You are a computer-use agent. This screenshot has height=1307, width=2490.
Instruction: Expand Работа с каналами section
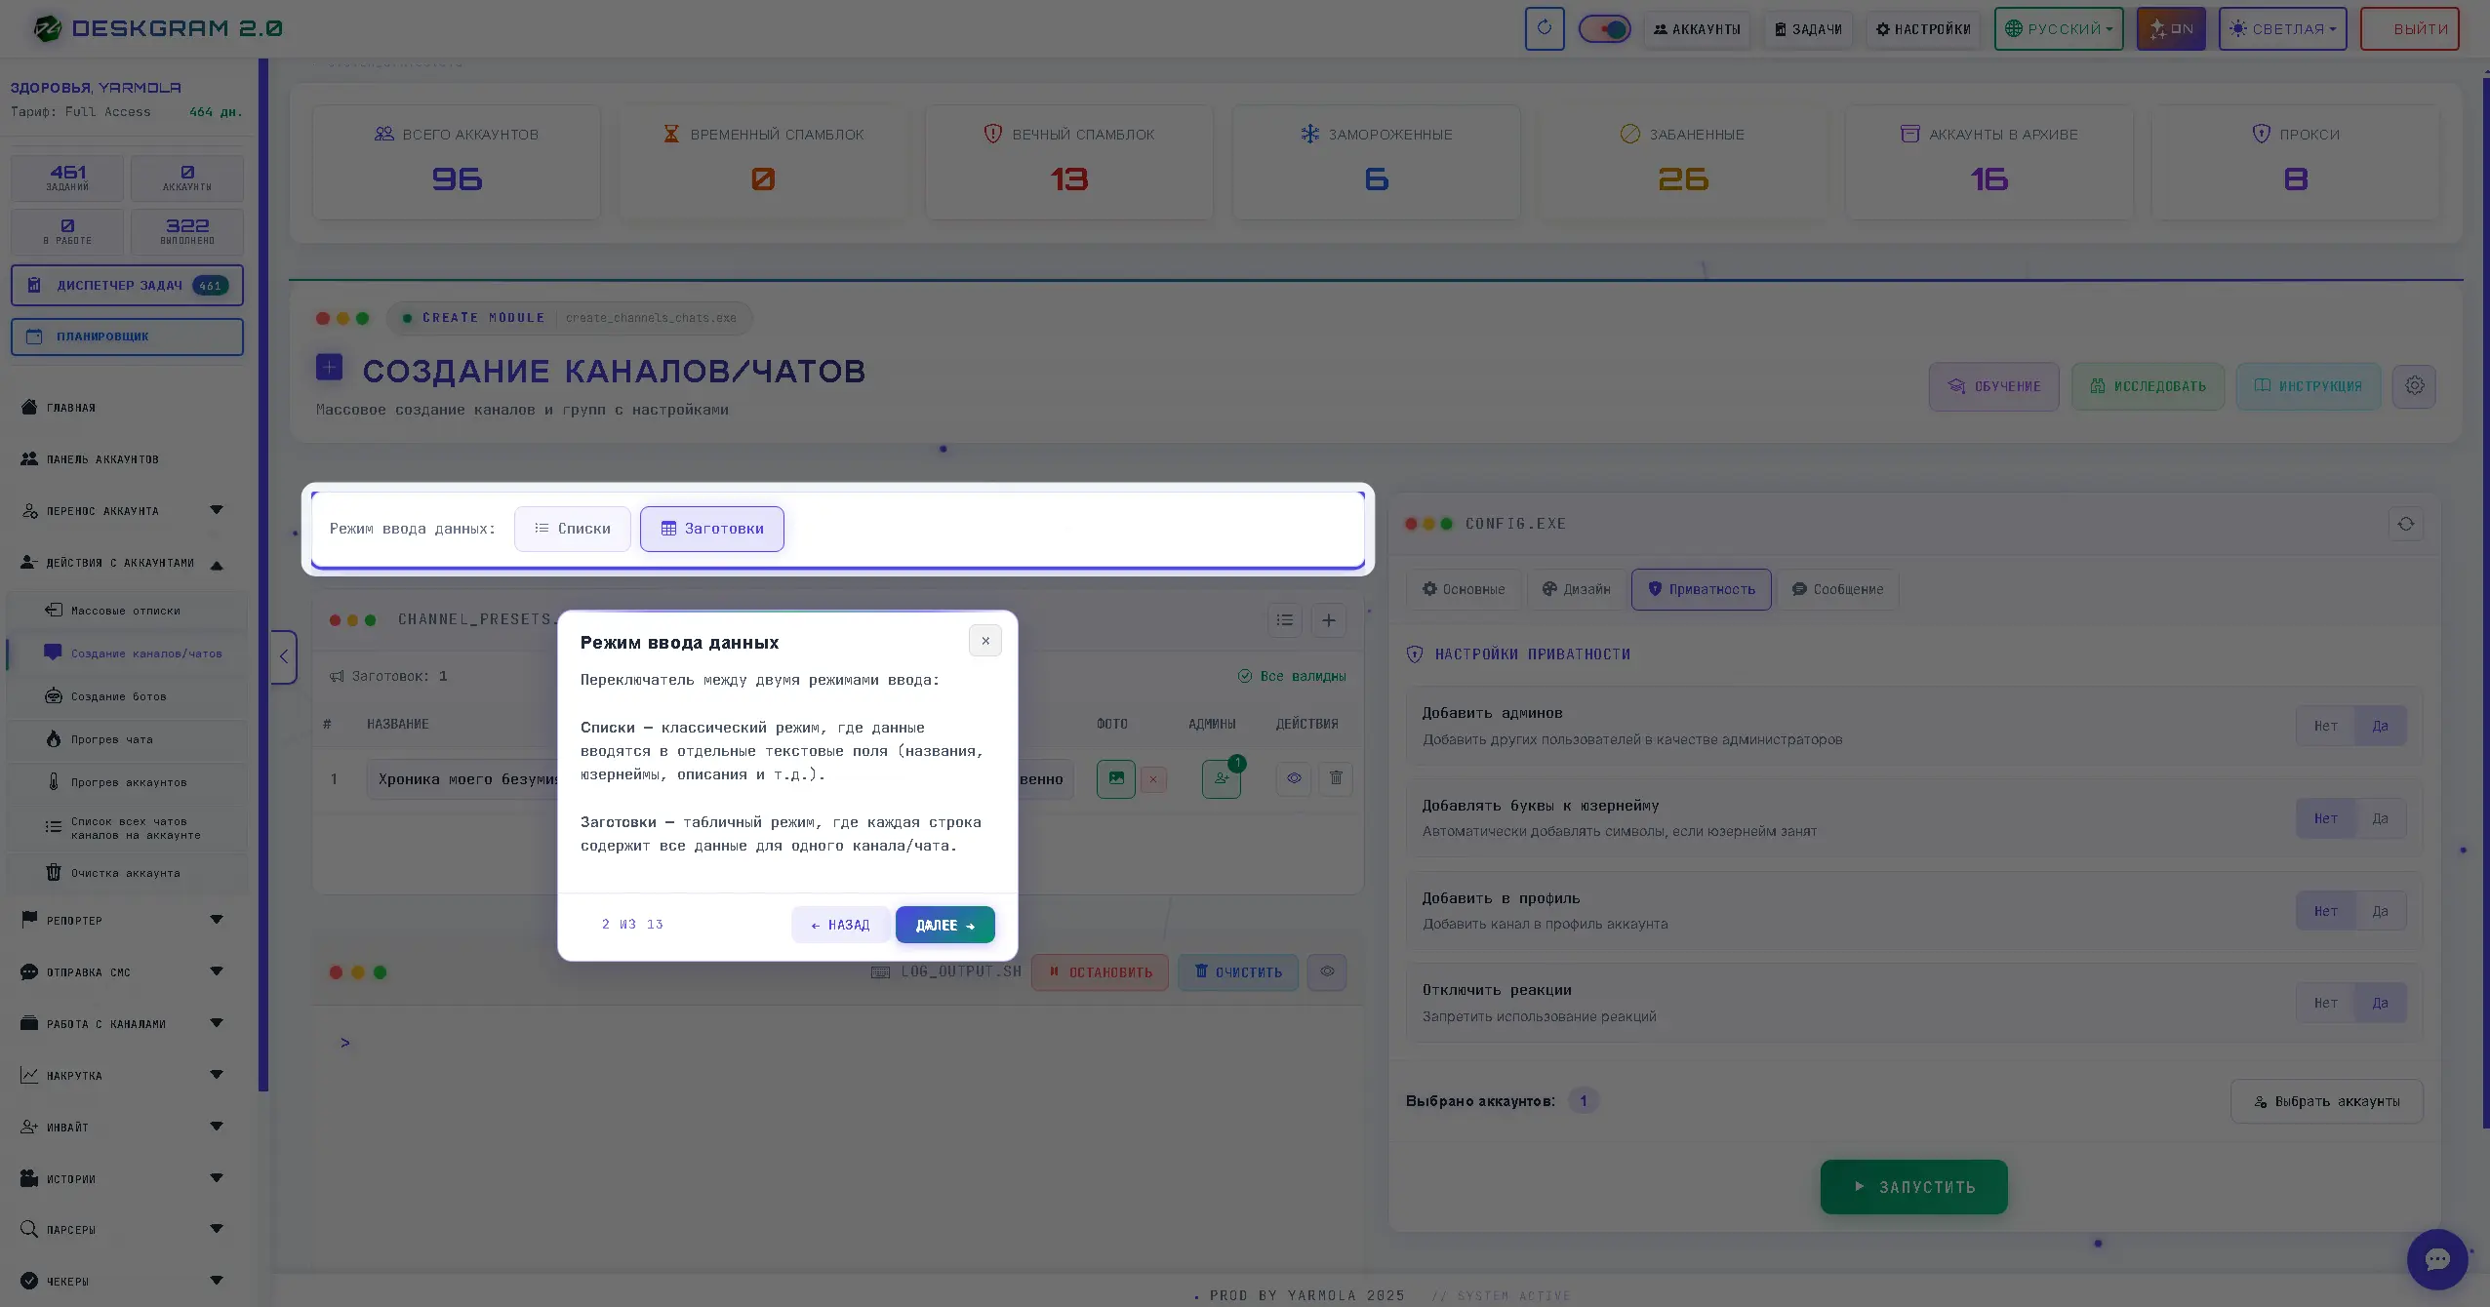[x=122, y=1023]
